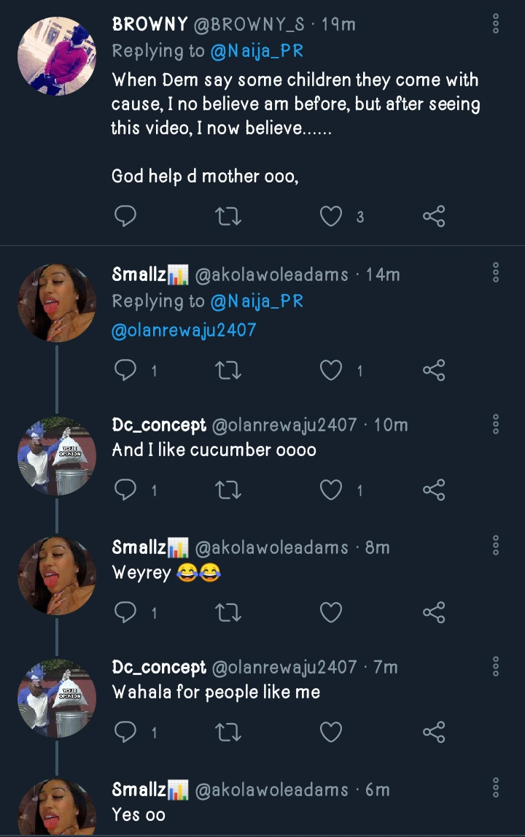Open BROWNY's profile picture
Screen dimensions: 525x837
tap(57, 56)
